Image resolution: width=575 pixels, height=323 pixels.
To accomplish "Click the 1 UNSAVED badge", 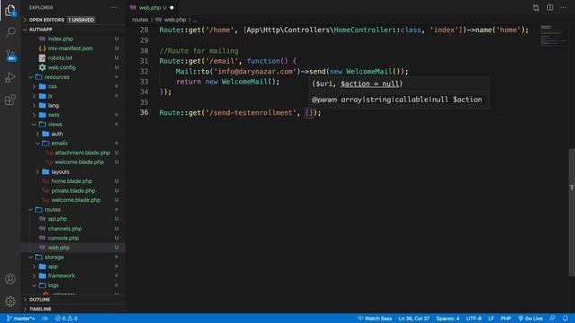I will (81, 20).
